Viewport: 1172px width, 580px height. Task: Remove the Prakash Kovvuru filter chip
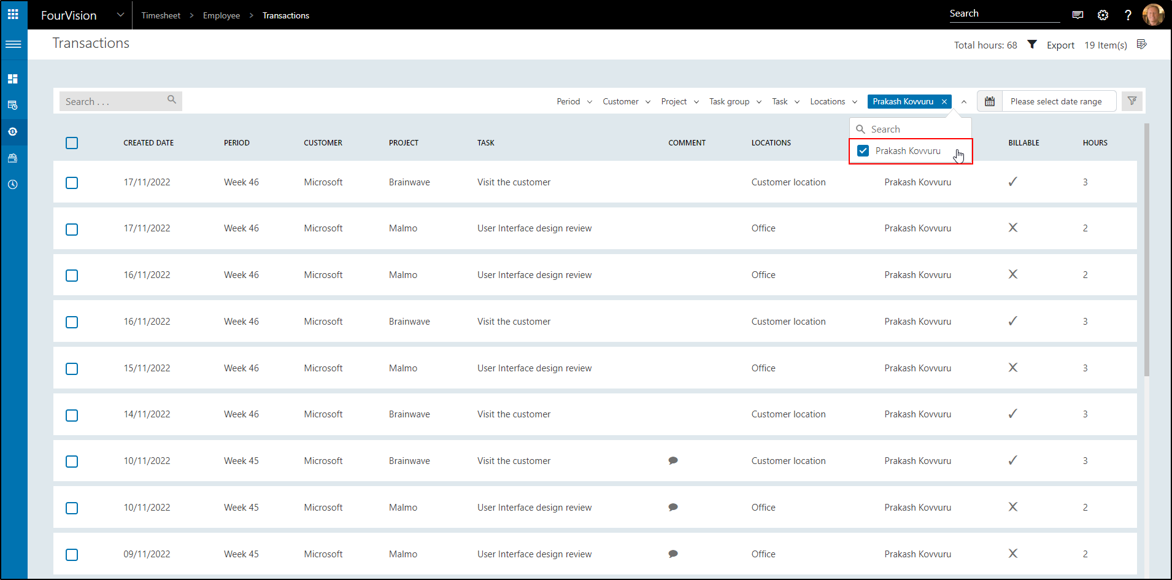[x=944, y=102]
